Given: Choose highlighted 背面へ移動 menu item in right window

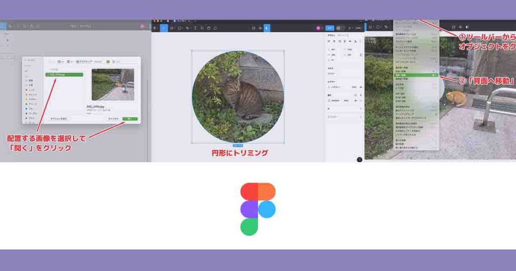Looking at the screenshot, I should tap(416, 75).
